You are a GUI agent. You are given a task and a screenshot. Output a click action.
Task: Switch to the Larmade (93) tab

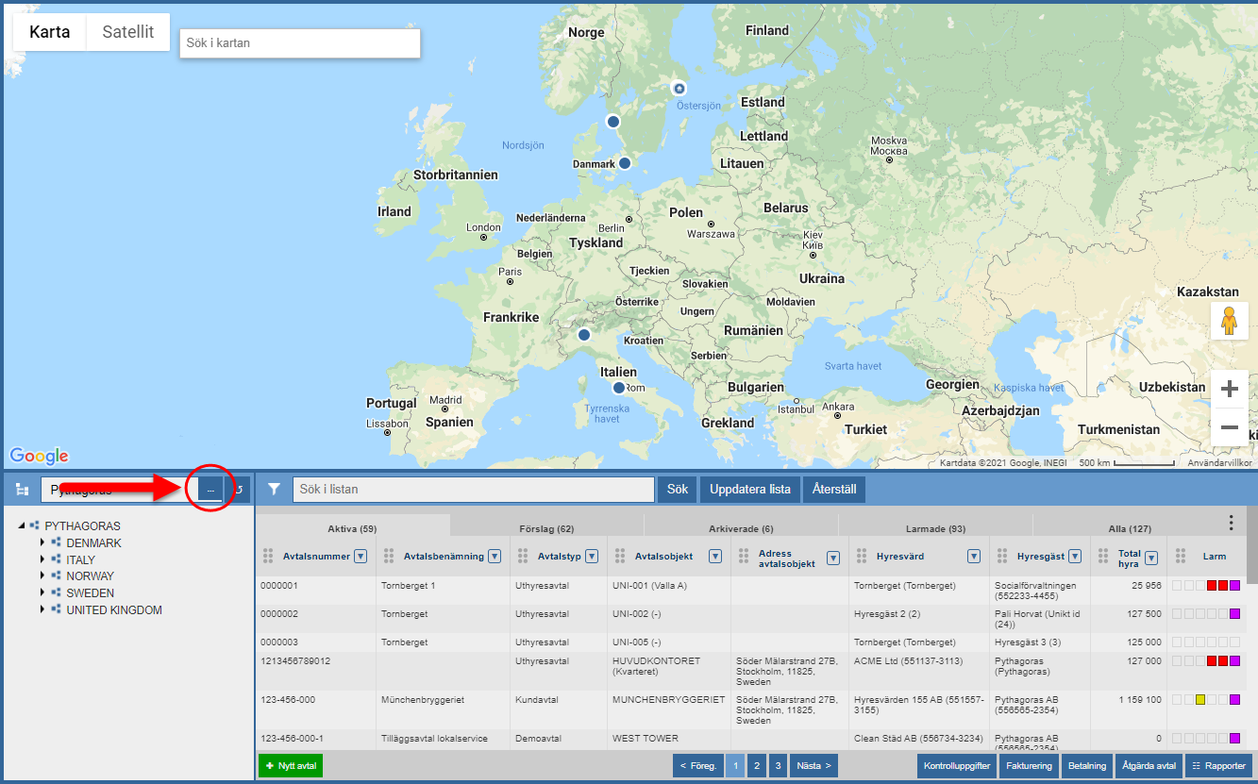pyautogui.click(x=934, y=529)
